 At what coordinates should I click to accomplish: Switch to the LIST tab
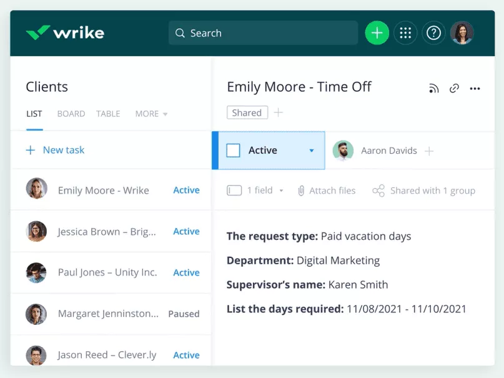(x=34, y=114)
